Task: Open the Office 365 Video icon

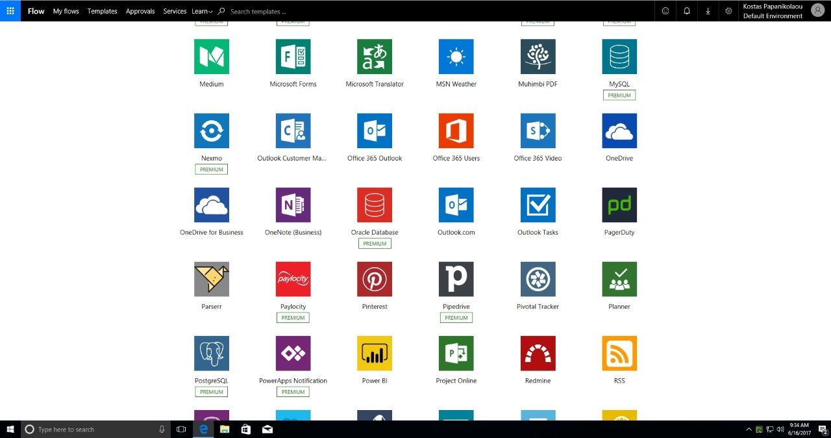Action: 538,131
